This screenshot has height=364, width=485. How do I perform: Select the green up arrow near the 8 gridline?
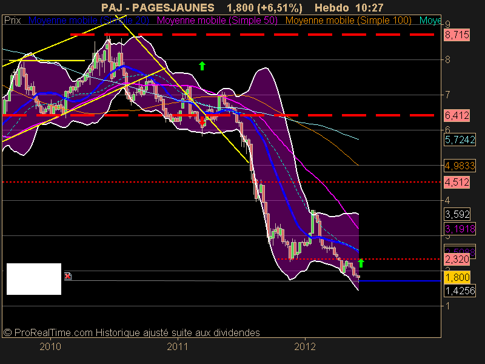click(202, 66)
